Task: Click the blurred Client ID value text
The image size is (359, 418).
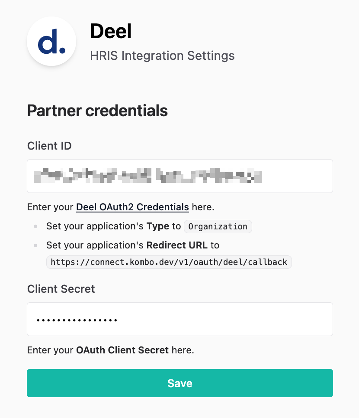Action: click(148, 176)
